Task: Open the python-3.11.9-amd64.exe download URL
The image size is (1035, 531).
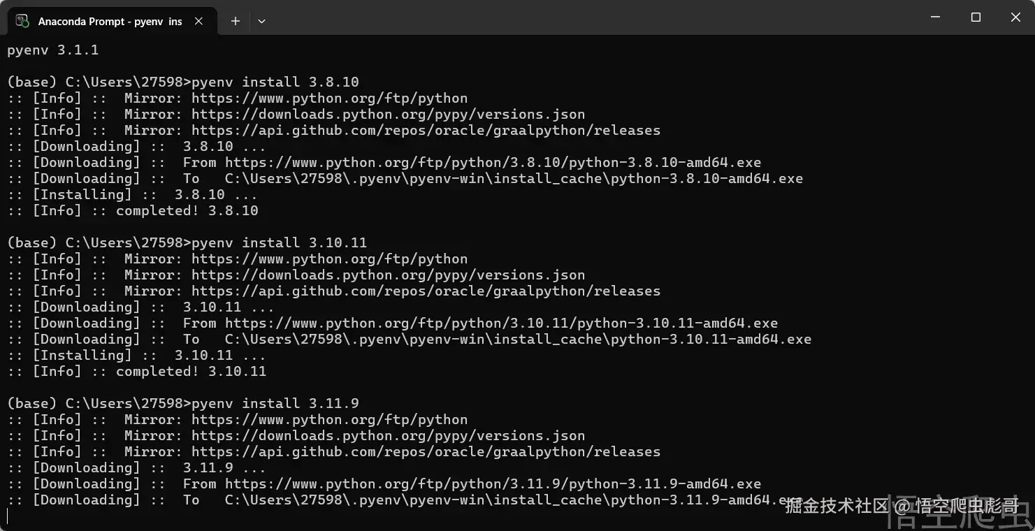Action: 493,484
